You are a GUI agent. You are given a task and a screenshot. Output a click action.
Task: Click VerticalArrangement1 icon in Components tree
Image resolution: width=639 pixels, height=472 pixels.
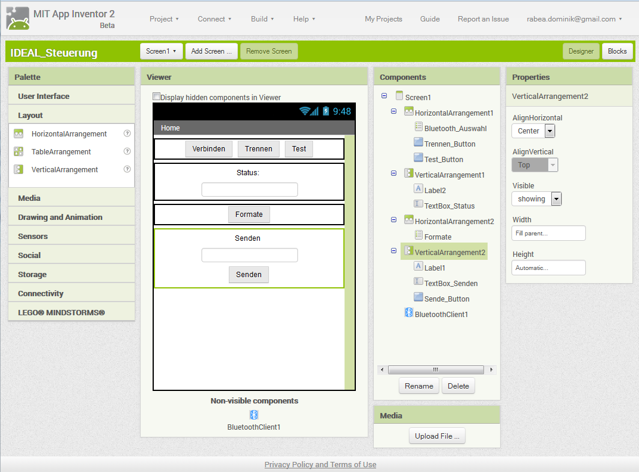tap(409, 173)
